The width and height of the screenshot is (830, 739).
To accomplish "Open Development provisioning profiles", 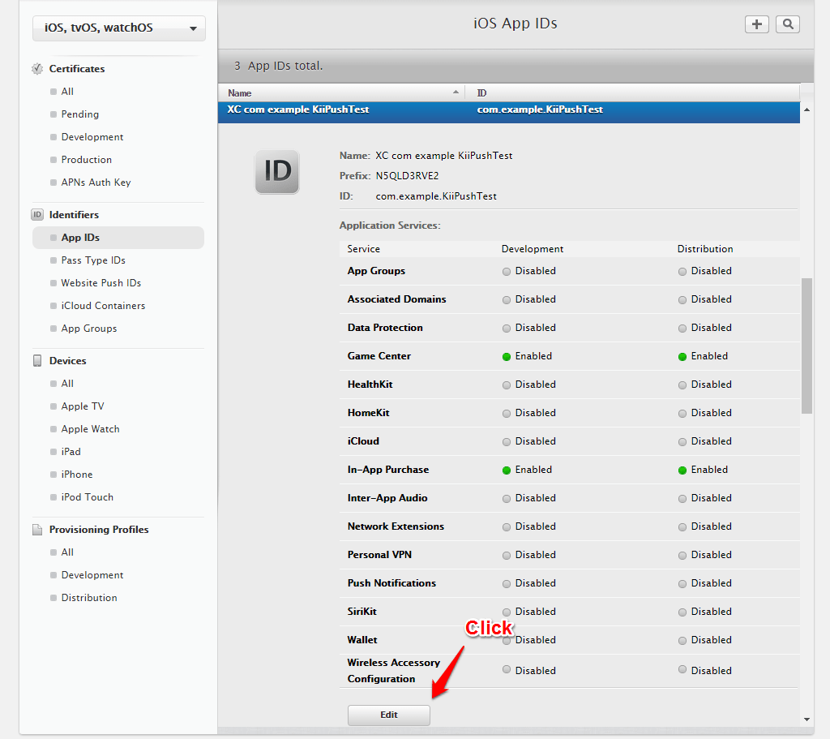I will (x=92, y=575).
